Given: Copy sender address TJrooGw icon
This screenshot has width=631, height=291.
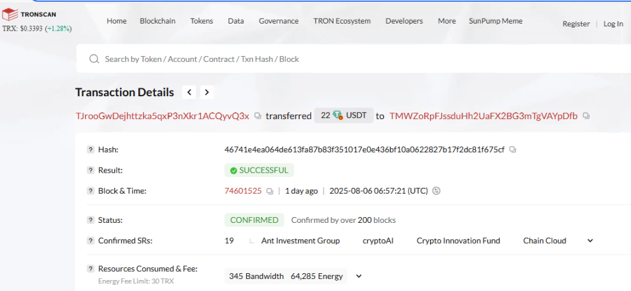Looking at the screenshot, I should [258, 116].
